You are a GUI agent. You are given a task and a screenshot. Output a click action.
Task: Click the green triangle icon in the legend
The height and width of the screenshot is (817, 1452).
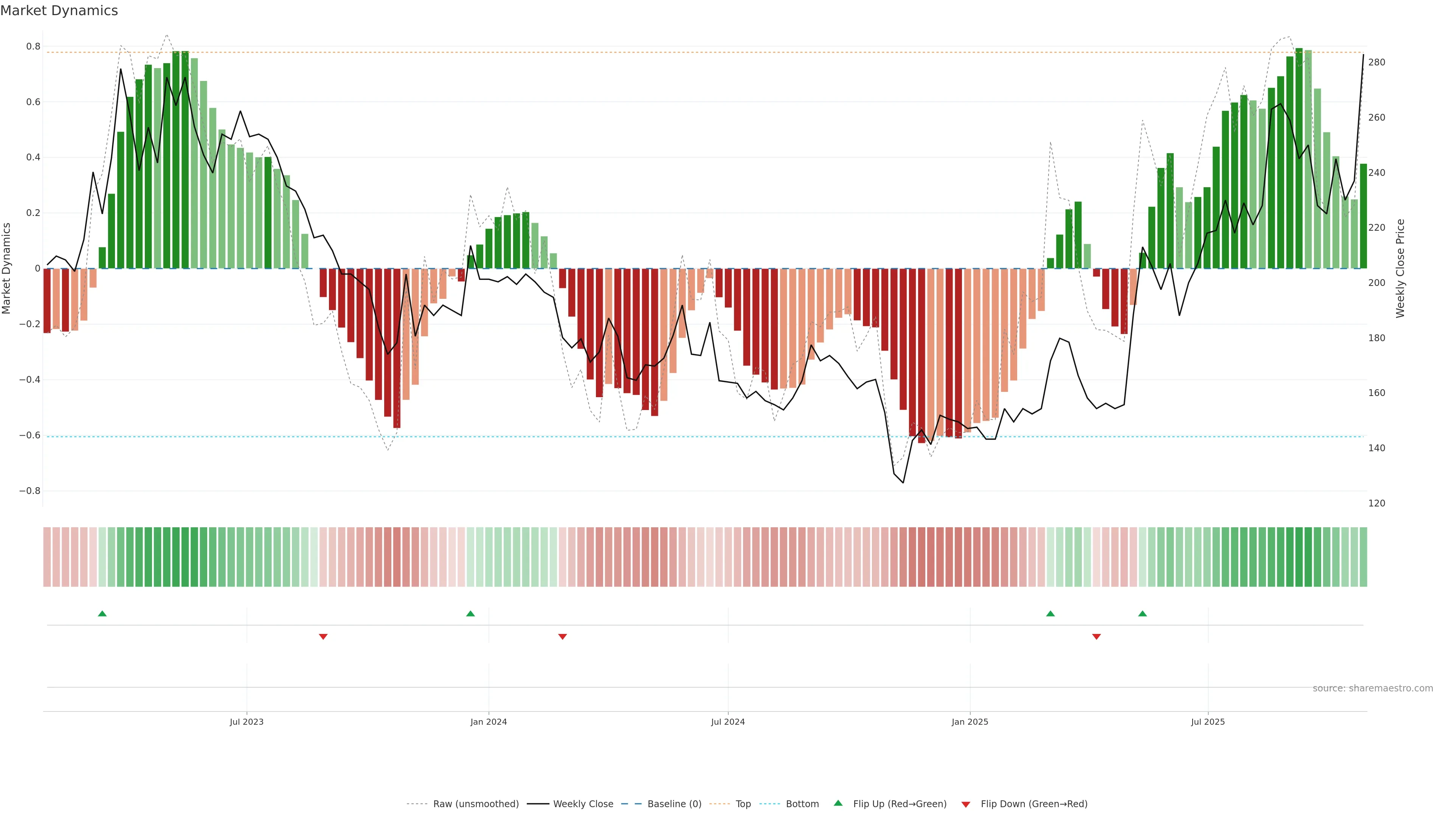(x=838, y=803)
